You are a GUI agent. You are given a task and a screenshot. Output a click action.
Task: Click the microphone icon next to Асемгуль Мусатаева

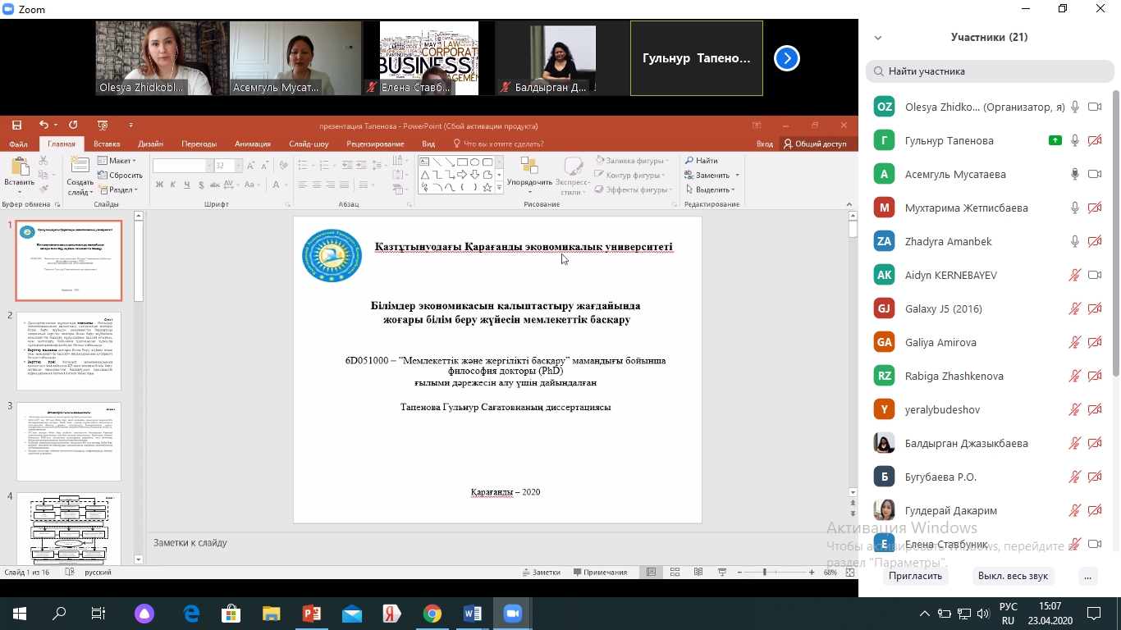point(1074,174)
